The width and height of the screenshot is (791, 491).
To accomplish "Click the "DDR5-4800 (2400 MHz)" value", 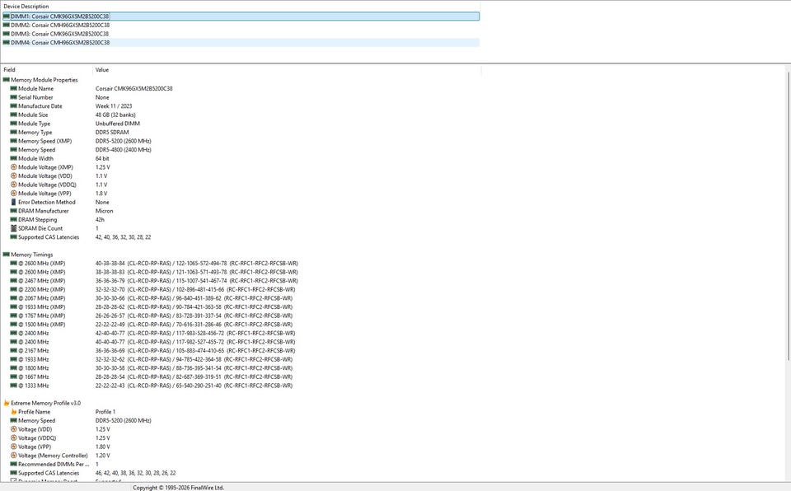I will pyautogui.click(x=123, y=150).
